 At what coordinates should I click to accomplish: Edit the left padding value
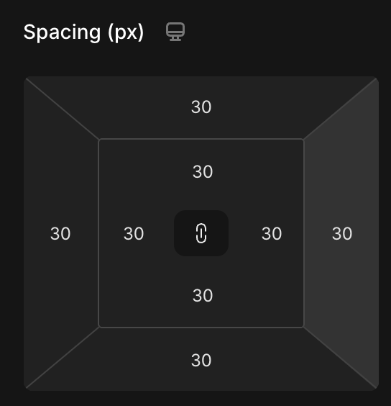pos(134,233)
